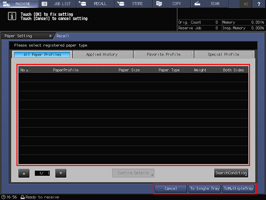Click the MACHINE printer icon
Screen dimensions: 266x200
coord(6,4)
